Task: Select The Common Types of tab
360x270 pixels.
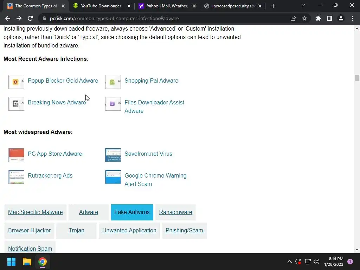Action: (x=36, y=6)
